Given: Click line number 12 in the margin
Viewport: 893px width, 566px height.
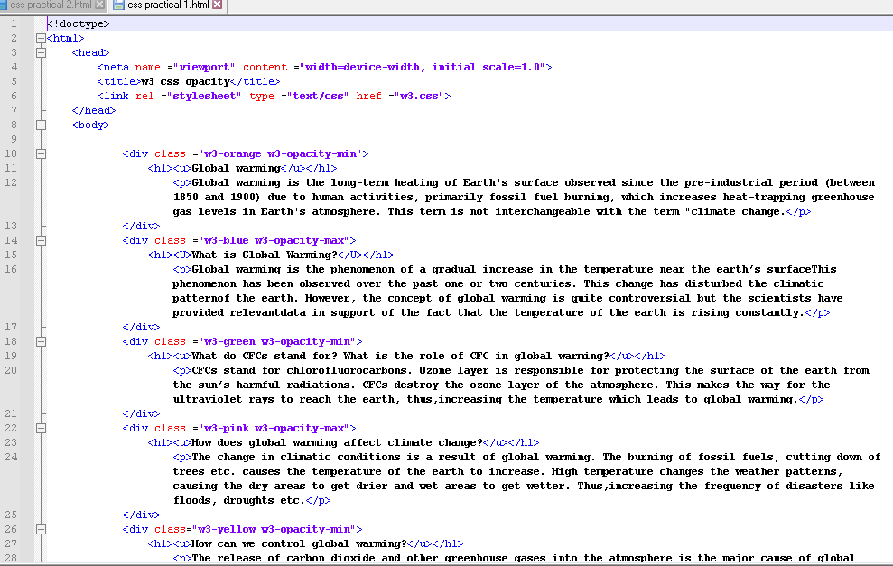Looking at the screenshot, I should 13,182.
